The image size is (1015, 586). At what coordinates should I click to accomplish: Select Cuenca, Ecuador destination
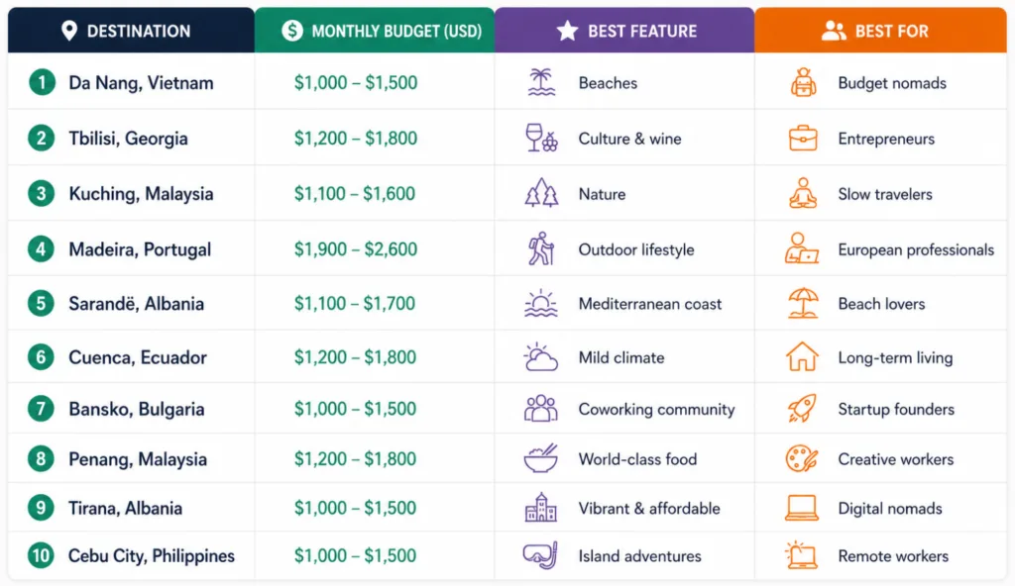coord(138,357)
